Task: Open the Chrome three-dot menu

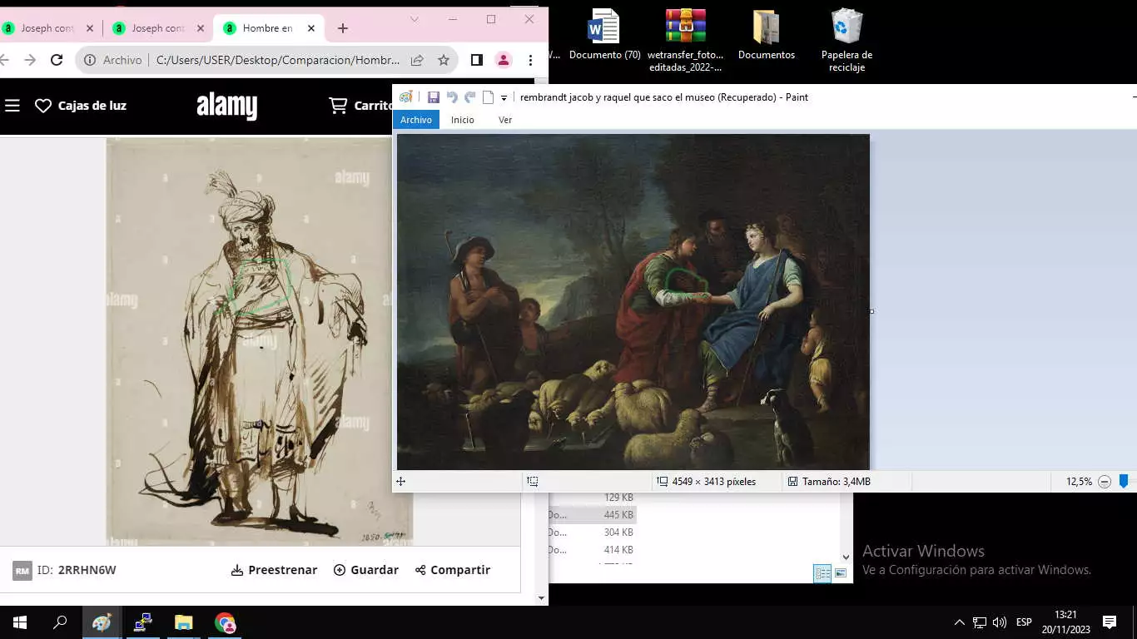Action: click(530, 60)
